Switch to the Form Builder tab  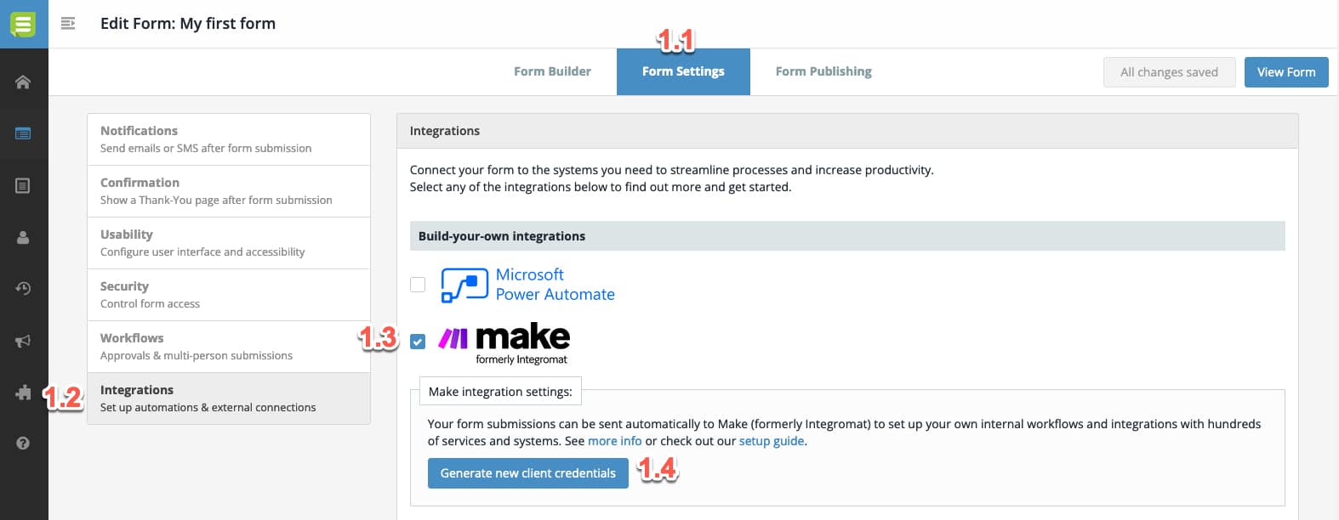552,71
